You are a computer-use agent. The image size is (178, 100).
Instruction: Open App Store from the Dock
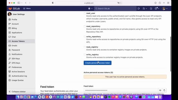coord(120,97)
